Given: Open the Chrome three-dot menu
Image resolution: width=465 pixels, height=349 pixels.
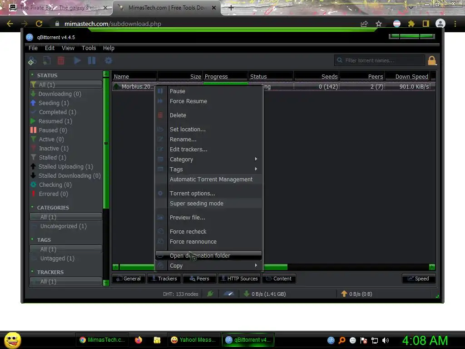Looking at the screenshot, I should tap(455, 24).
